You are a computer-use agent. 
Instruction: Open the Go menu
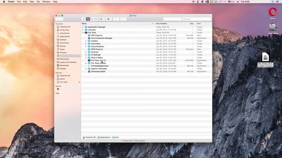tap(38, 2)
